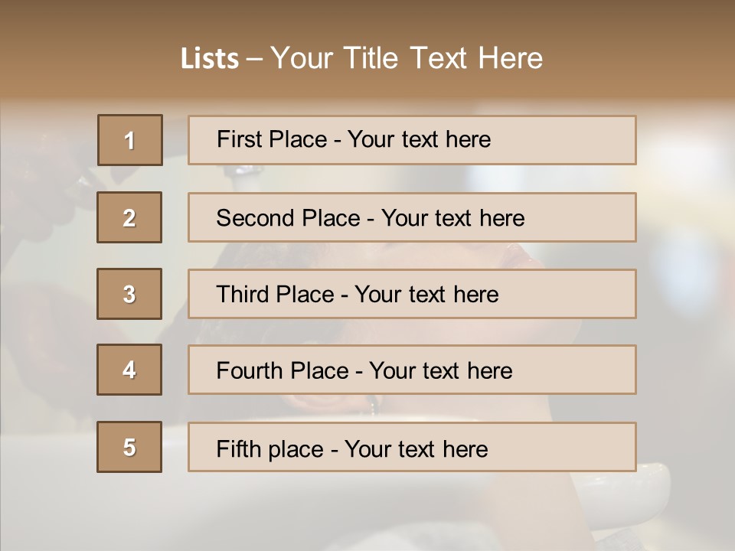Click "Your Title Text Here" in the header

point(407,58)
